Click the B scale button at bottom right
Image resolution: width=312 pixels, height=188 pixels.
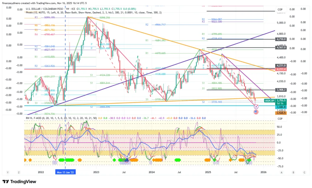293,172
